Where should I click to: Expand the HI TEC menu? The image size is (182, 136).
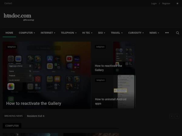tap(88, 33)
